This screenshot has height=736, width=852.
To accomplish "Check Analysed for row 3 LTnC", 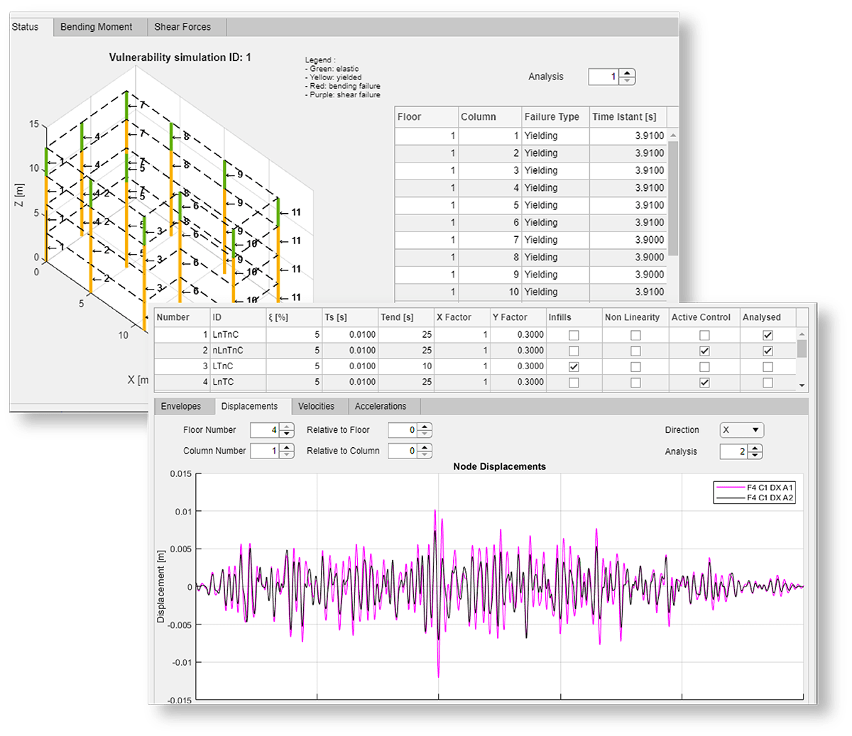I will click(x=768, y=367).
